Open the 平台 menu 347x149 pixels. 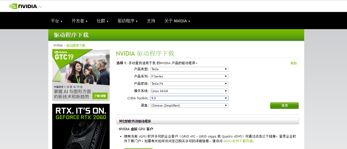[x=56, y=21]
